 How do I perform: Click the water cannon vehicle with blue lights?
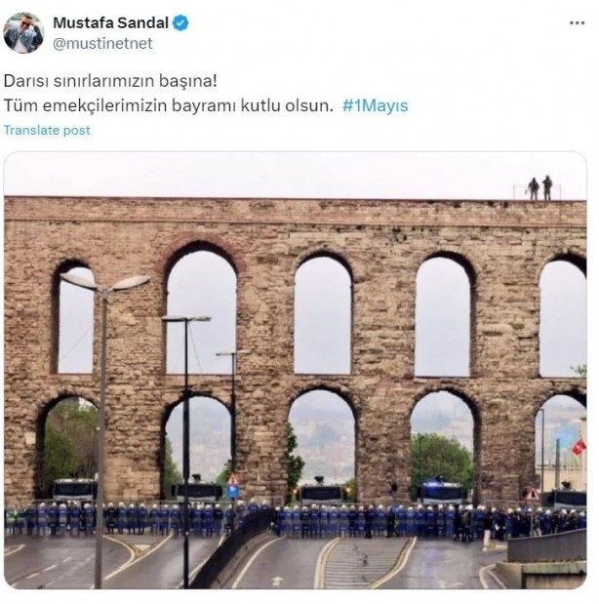pyautogui.click(x=442, y=493)
